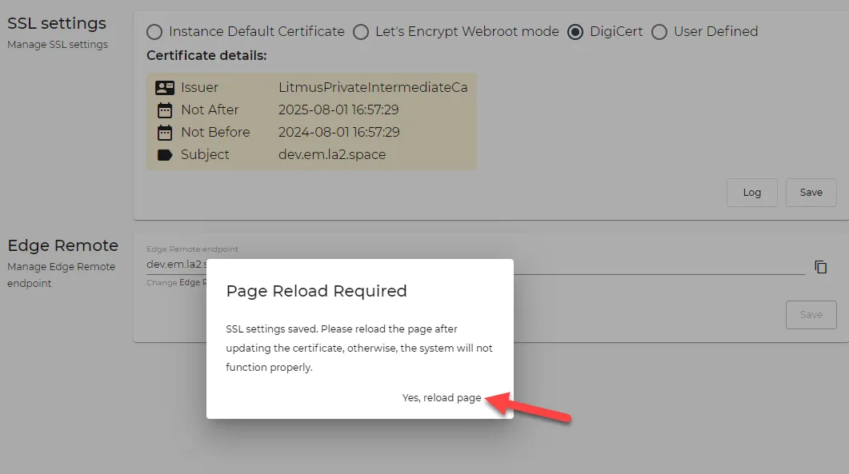The image size is (849, 474).
Task: Click the Edge Remote section heading
Action: pyautogui.click(x=62, y=245)
